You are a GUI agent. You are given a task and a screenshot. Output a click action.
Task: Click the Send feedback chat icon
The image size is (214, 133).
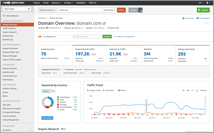[x=197, y=18]
